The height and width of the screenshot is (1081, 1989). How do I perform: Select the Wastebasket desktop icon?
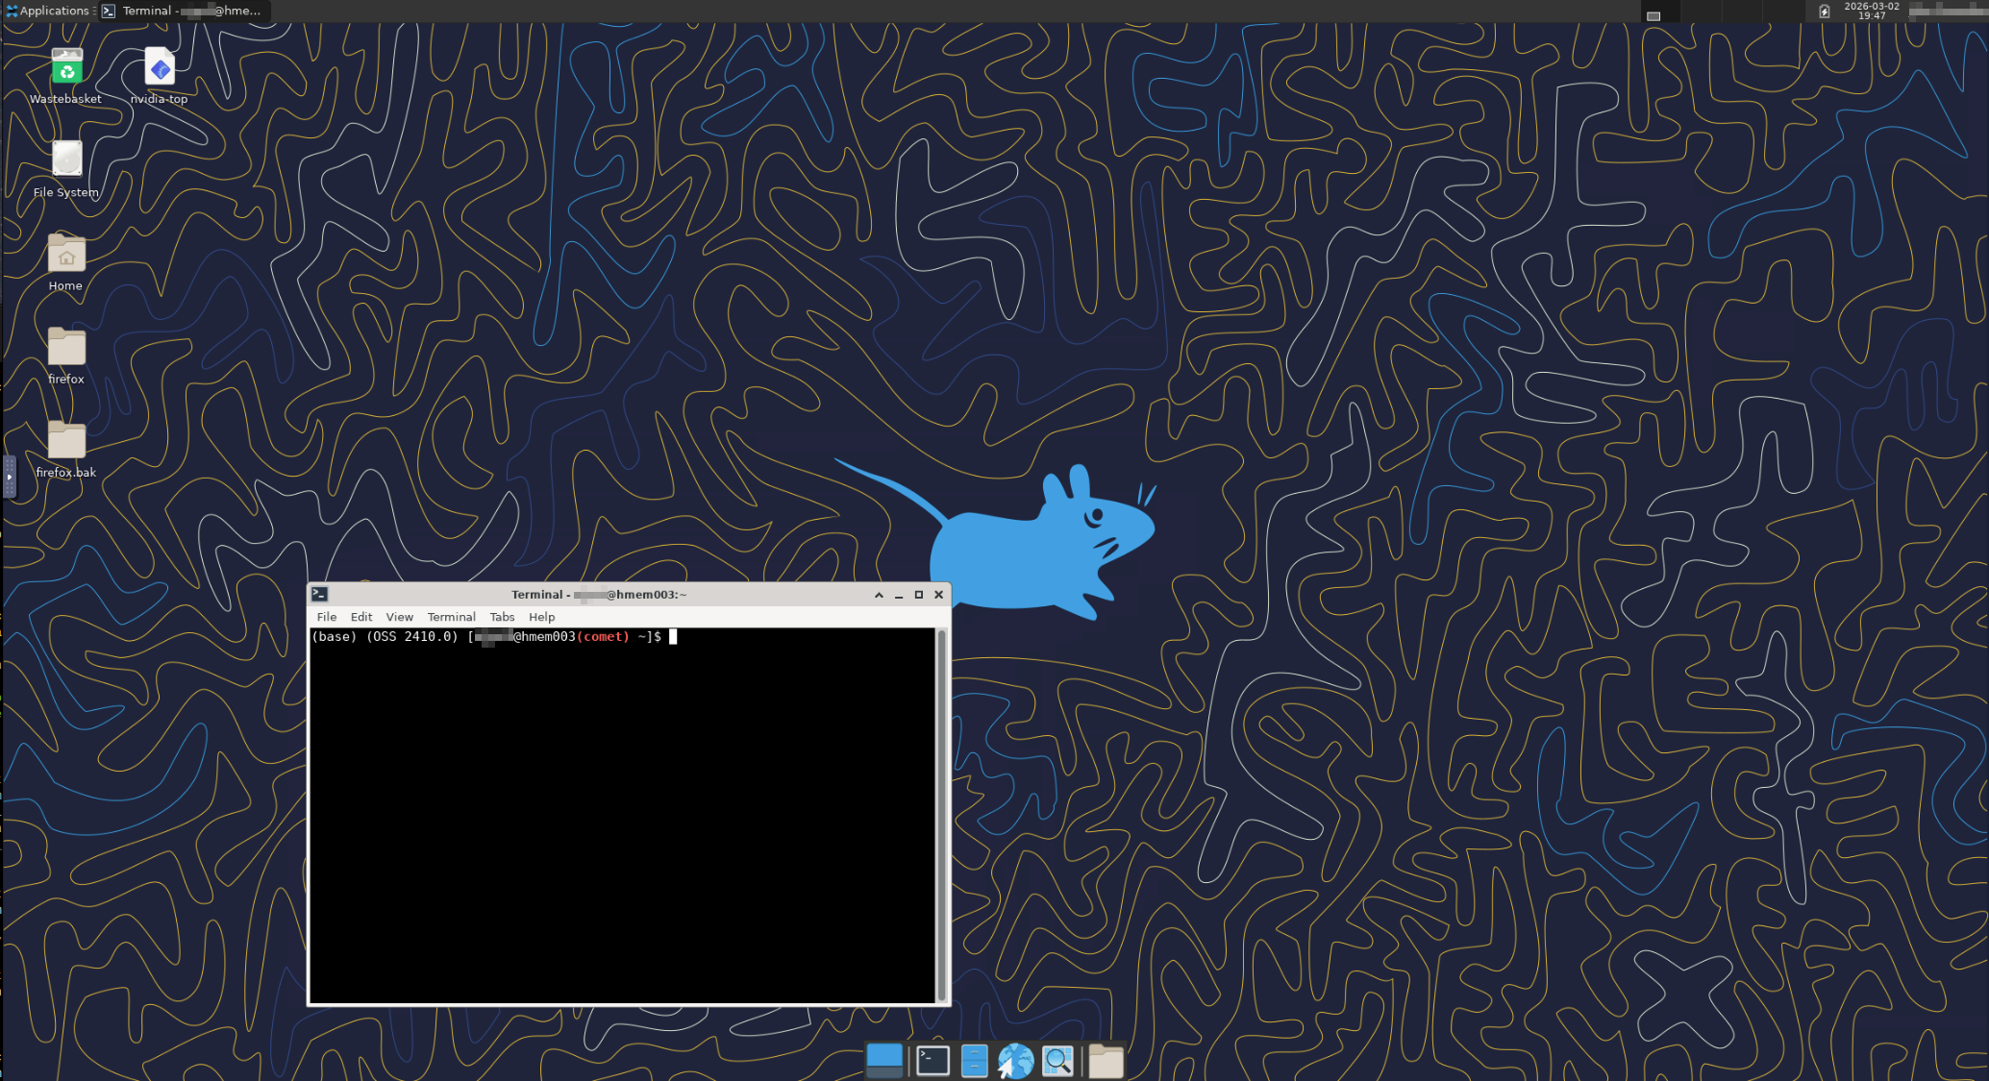[x=66, y=76]
